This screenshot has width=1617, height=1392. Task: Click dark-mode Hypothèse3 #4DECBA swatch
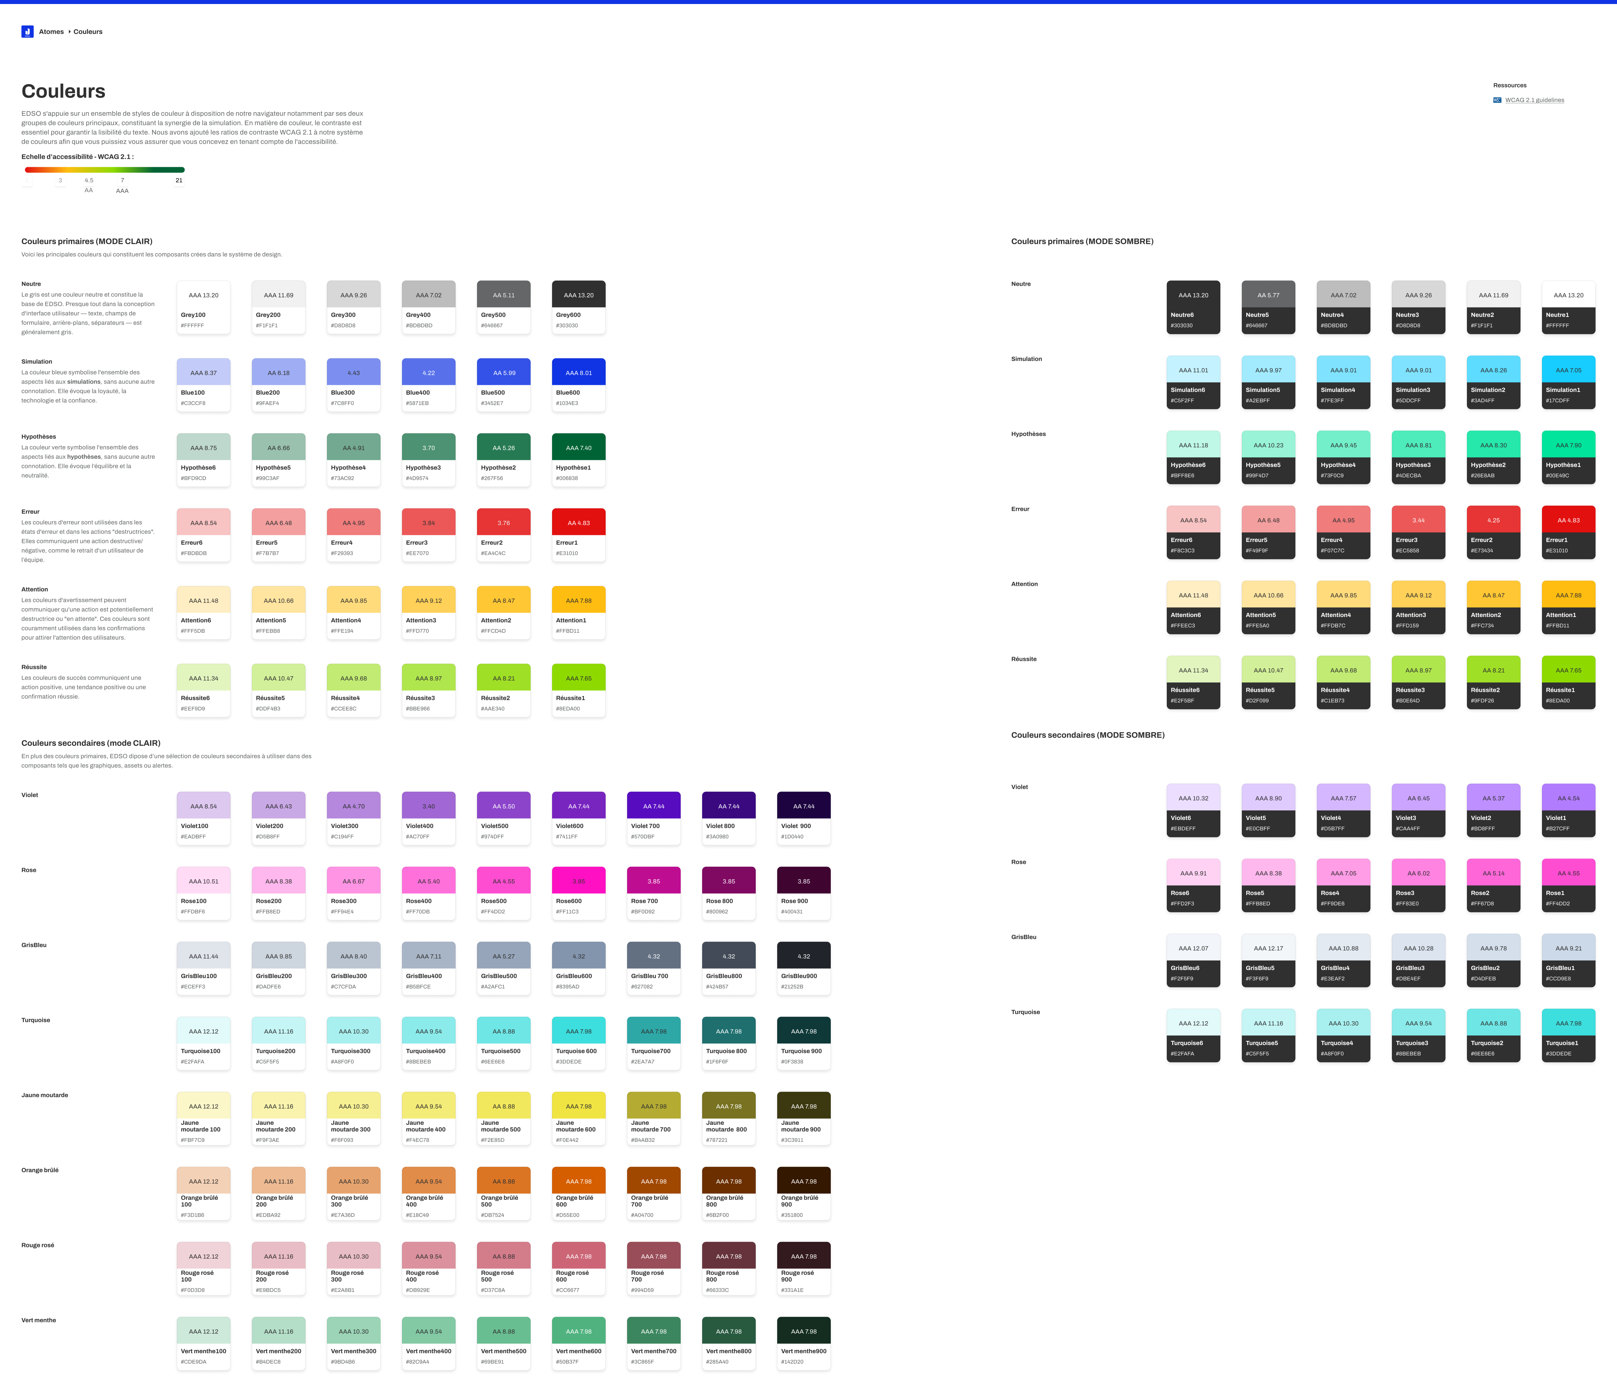coord(1418,457)
